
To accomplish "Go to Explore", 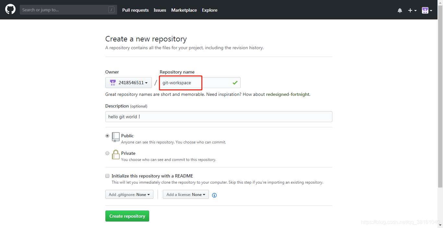I will click(x=210, y=10).
